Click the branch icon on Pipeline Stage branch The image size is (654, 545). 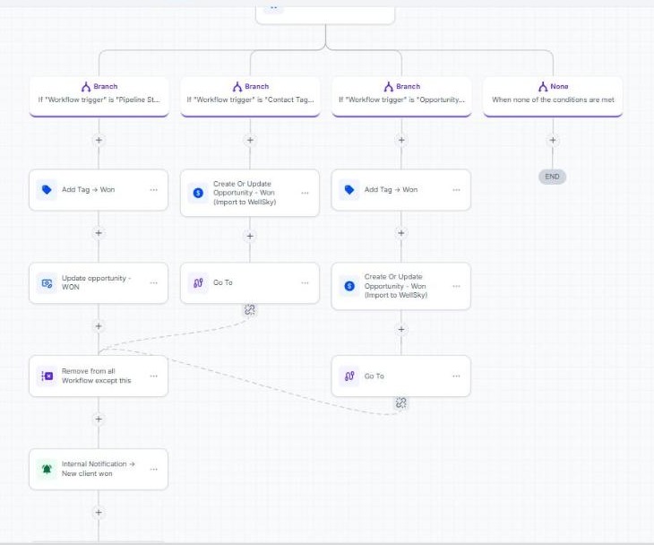(86, 87)
